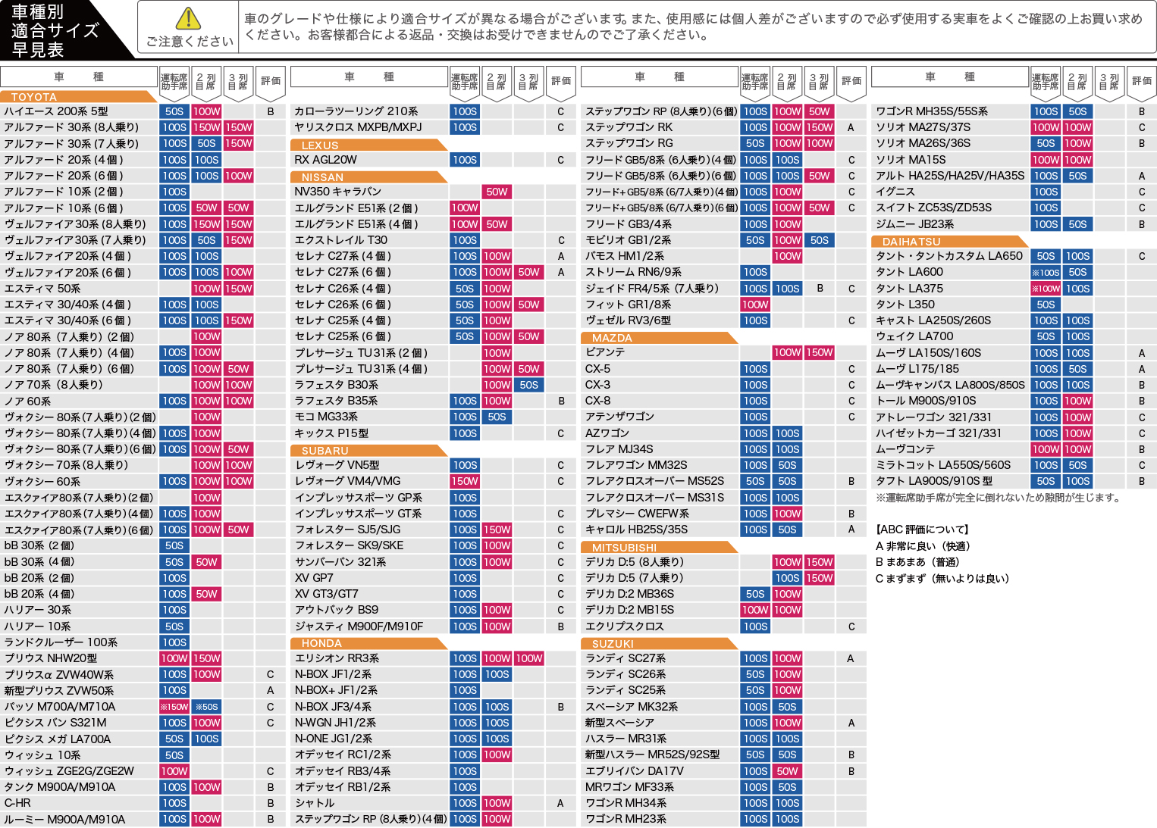
Task: Click the ご注意ください caution label
Action: click(190, 42)
